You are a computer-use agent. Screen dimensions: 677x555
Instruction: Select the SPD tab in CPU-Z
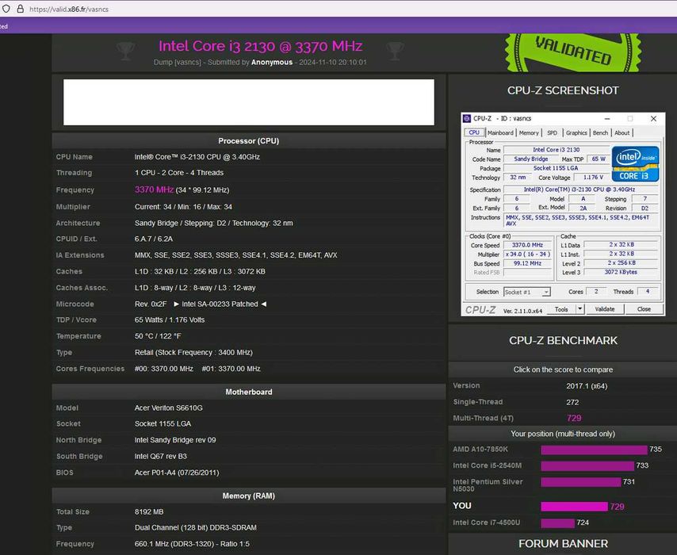(x=553, y=132)
